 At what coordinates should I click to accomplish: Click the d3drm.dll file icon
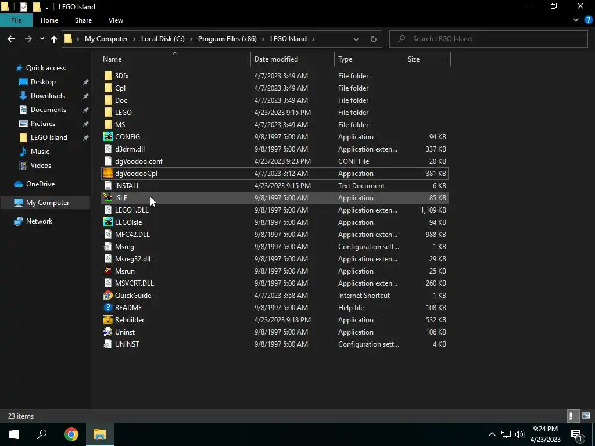point(108,149)
